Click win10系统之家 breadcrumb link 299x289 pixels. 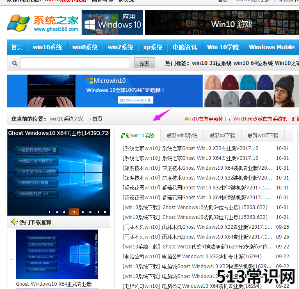(66, 119)
